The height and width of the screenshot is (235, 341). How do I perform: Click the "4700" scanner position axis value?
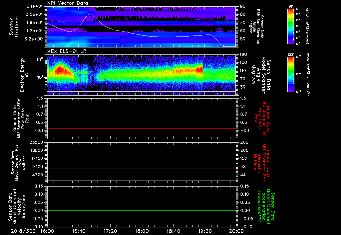tap(38, 175)
